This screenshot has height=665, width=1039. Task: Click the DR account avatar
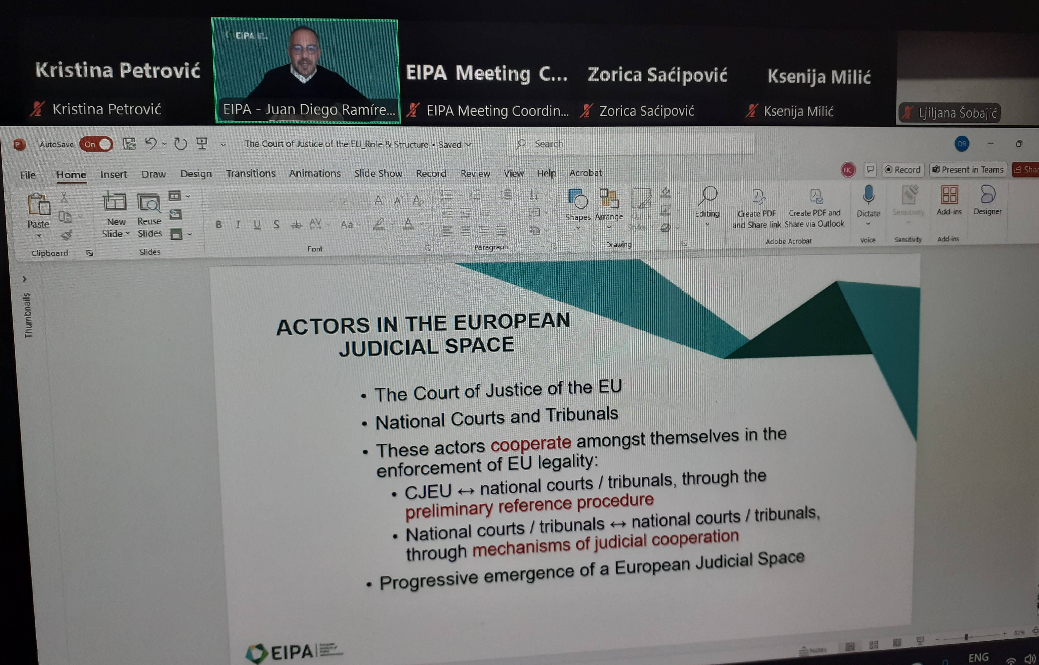click(x=962, y=144)
